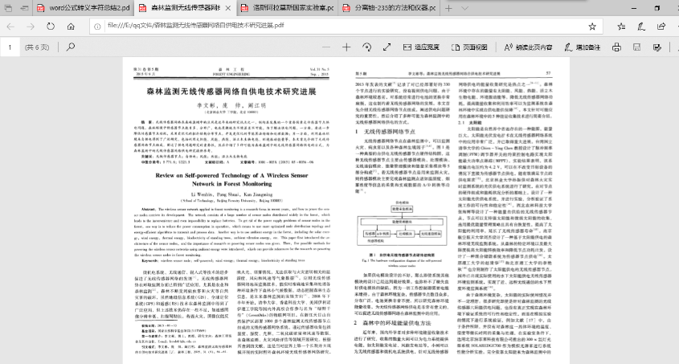
Task: Click the hardware configuration diagram figure
Action: pos(402,225)
